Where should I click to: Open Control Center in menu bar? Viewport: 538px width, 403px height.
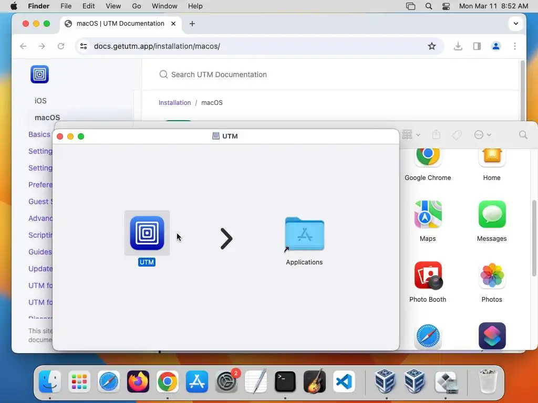point(446,6)
